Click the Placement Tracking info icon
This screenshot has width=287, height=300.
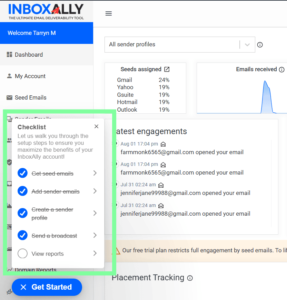point(190,278)
